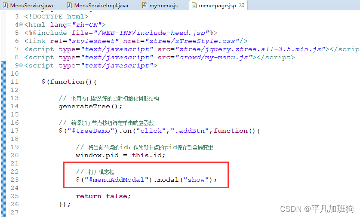Click the "#menuAddModal" selector string
Image resolution: width=360 pixels, height=217 pixels.
coord(117,180)
